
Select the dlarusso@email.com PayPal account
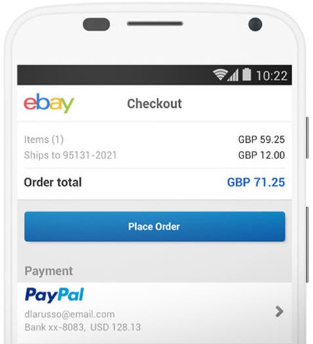[70, 314]
